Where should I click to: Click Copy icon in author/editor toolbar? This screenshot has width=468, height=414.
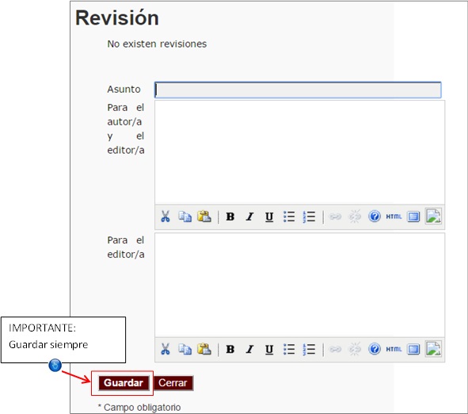[185, 217]
